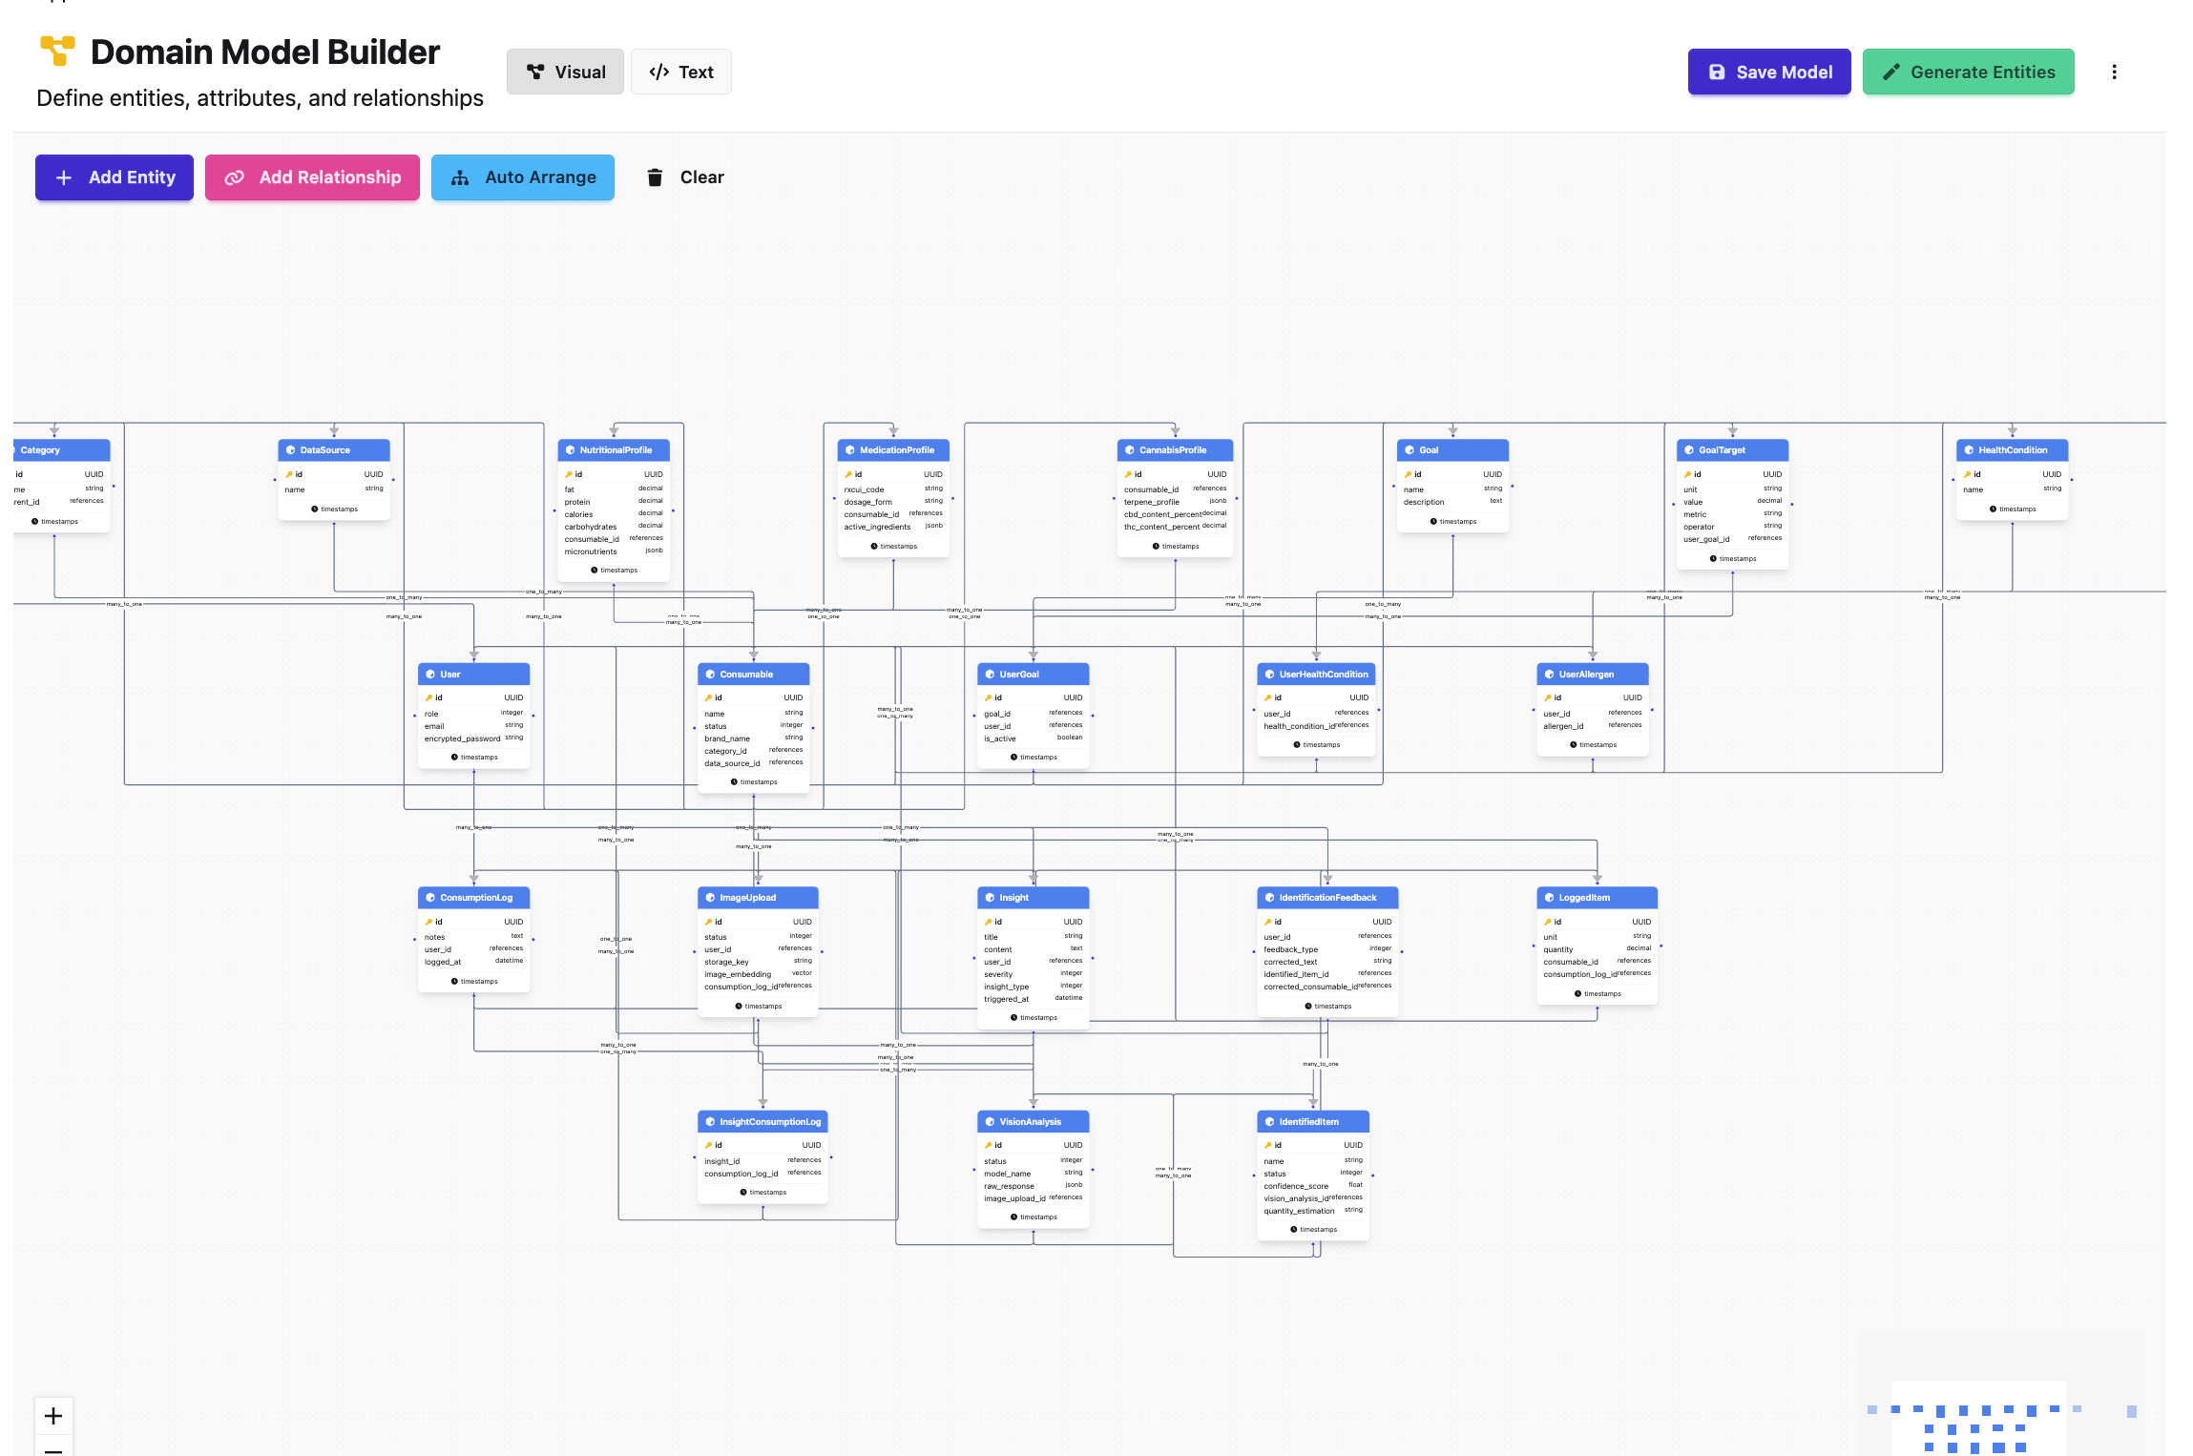Select the Visual view tab
Viewport: 2193px width, 1456px height.
click(x=565, y=71)
